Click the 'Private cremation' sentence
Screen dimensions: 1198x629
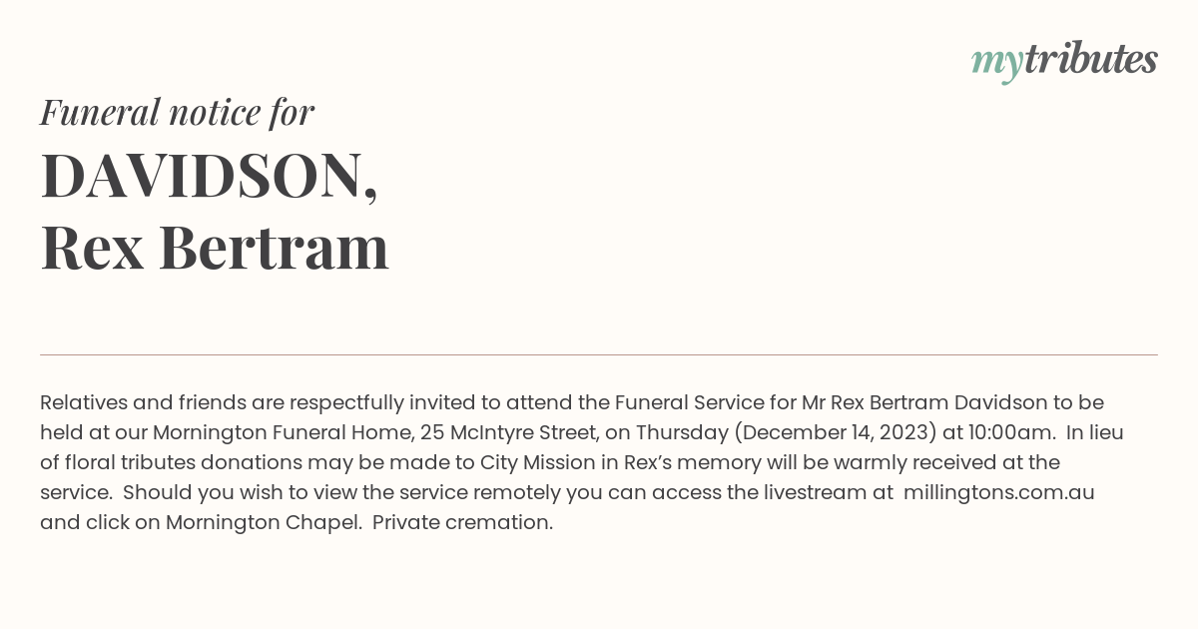coord(462,522)
